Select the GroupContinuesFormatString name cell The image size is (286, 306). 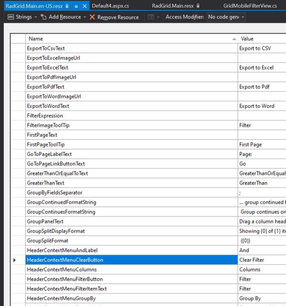[x=132, y=212]
